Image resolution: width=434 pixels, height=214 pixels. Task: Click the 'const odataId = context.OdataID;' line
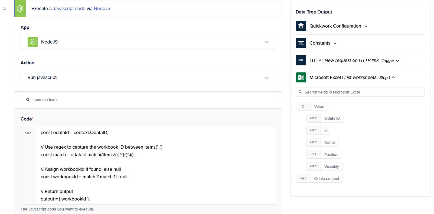pyautogui.click(x=74, y=132)
